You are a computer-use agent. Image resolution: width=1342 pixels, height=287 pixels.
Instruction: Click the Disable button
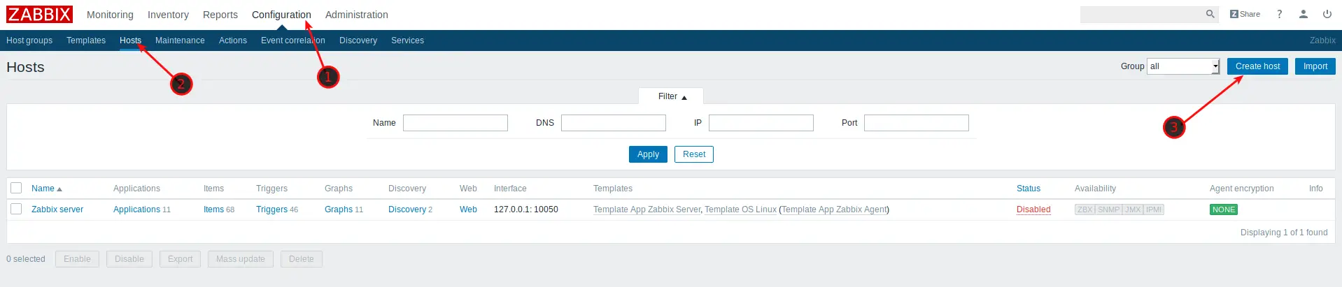(x=129, y=259)
